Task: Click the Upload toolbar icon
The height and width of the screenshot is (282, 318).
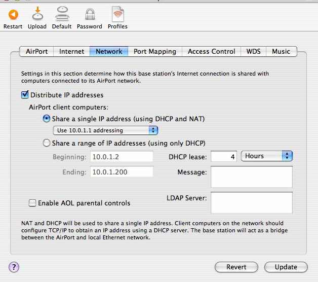Action: [37, 13]
